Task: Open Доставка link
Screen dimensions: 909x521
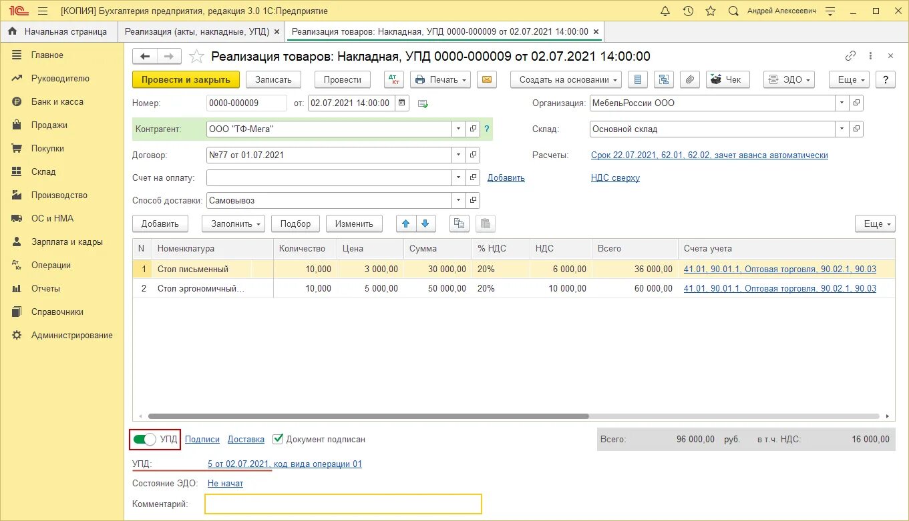Action: coord(246,439)
